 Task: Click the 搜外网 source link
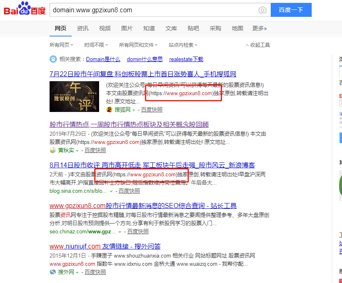[66, 272]
